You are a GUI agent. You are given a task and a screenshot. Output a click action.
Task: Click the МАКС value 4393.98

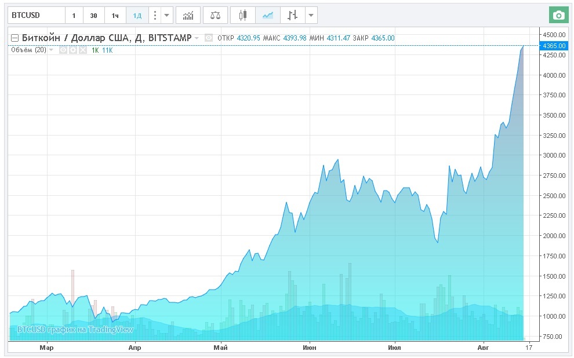pyautogui.click(x=295, y=38)
